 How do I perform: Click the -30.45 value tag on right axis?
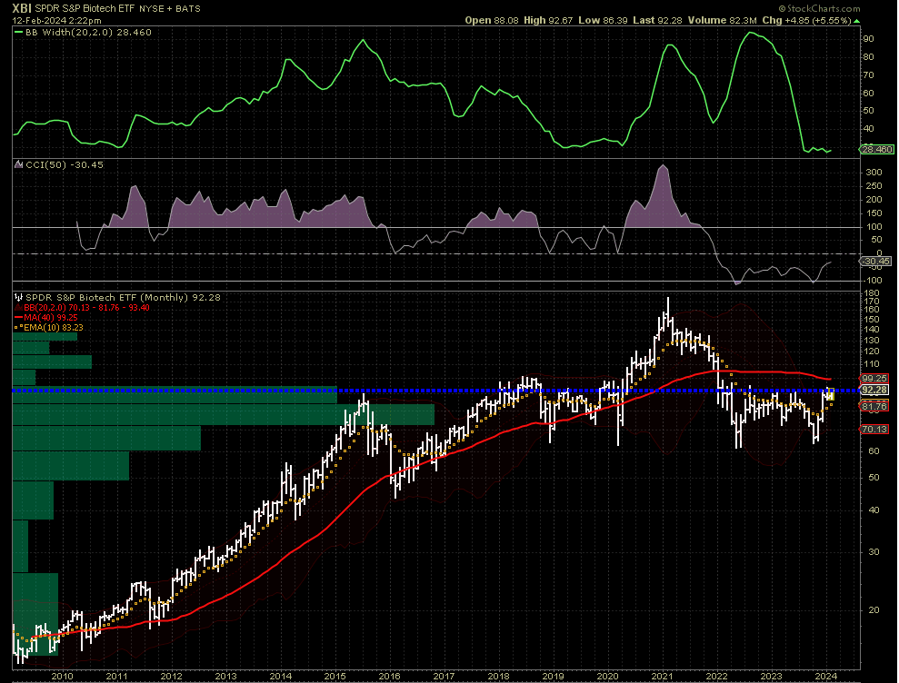[x=875, y=262]
